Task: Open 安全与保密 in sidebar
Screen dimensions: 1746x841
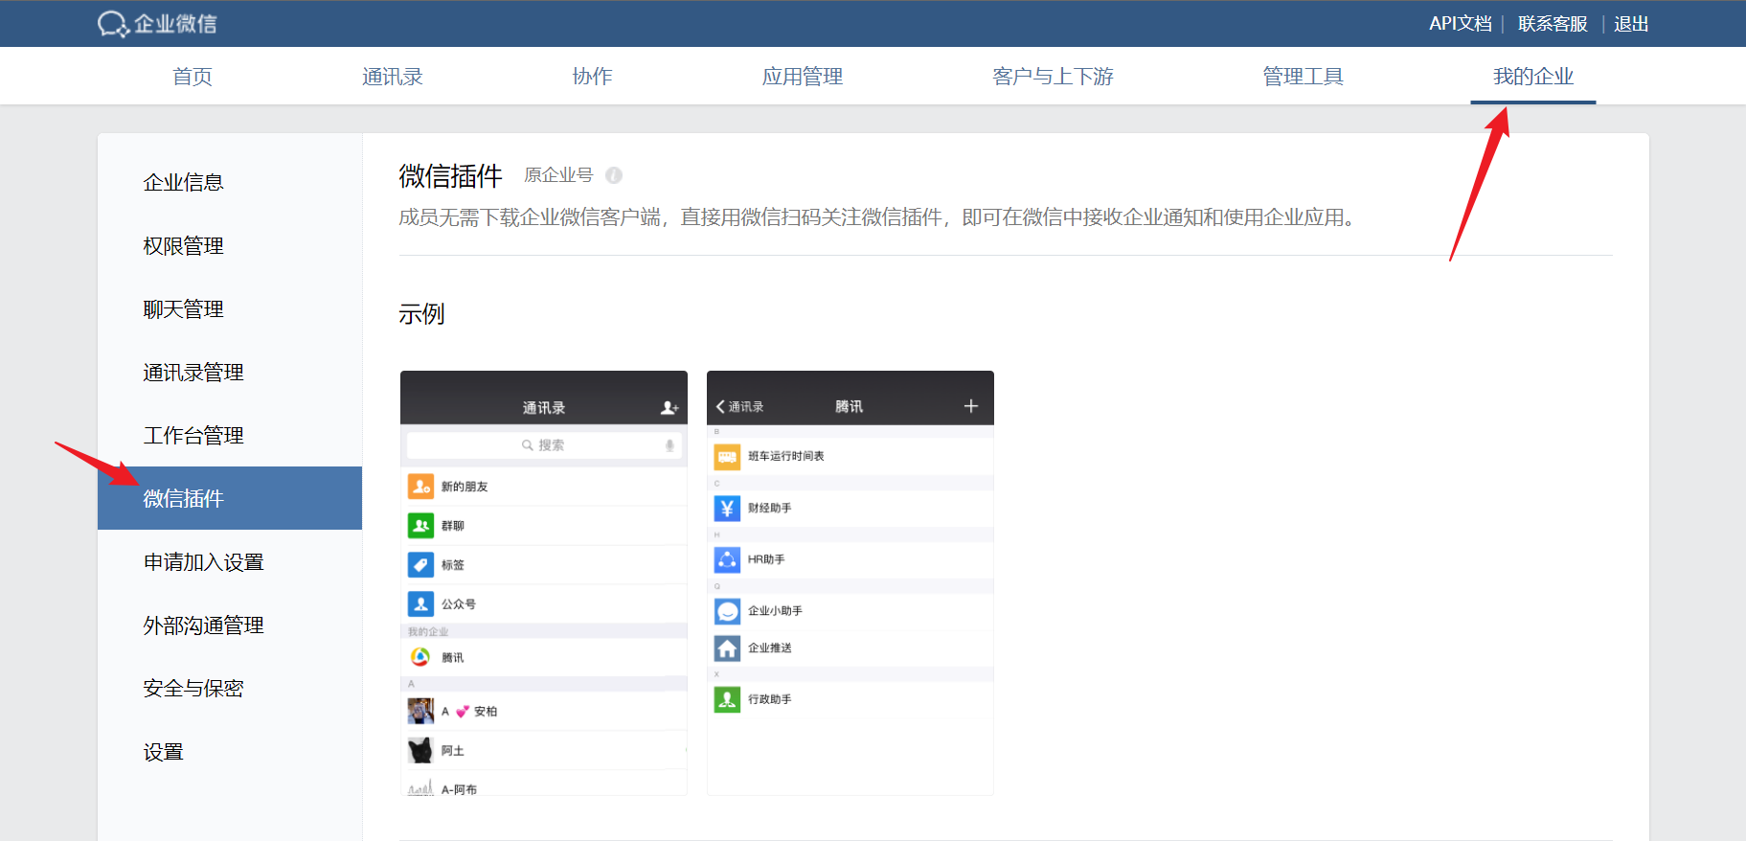Action: 230,689
